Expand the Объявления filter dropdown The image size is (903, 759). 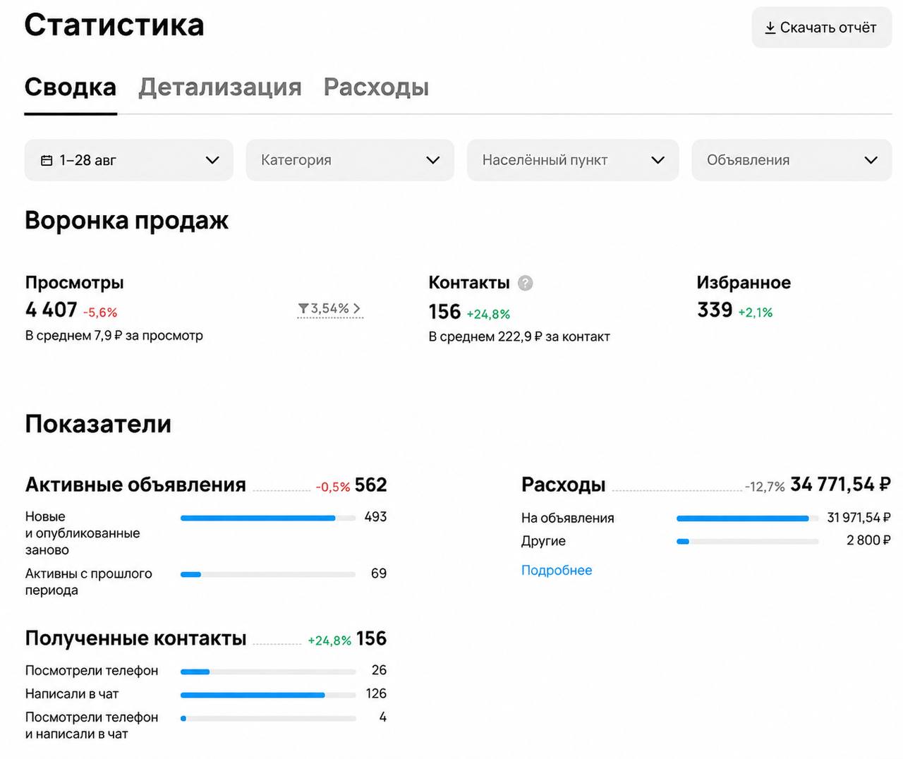point(792,160)
